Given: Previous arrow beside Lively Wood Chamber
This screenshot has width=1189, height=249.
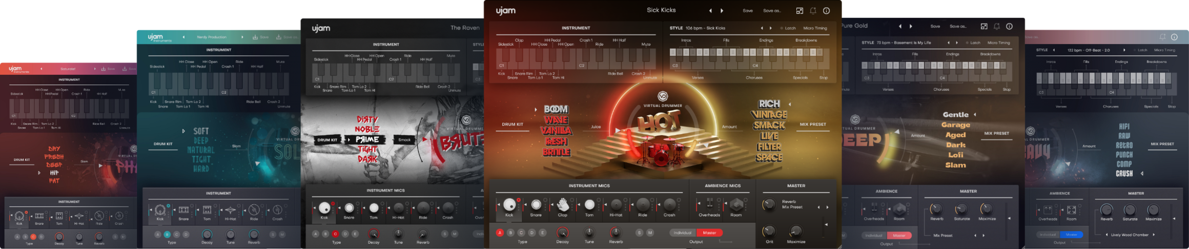Looking at the screenshot, I should [1106, 235].
